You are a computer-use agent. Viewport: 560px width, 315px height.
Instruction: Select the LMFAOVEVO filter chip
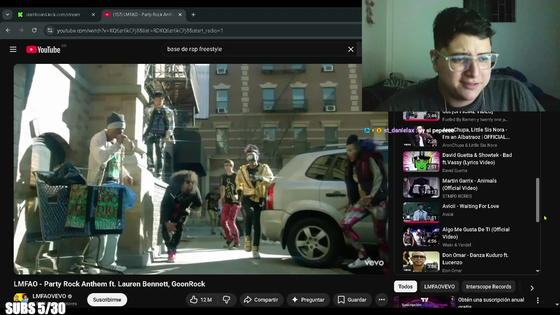(439, 287)
